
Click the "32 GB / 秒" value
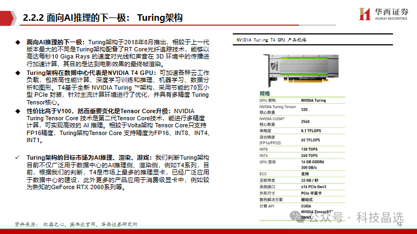(x=309, y=180)
